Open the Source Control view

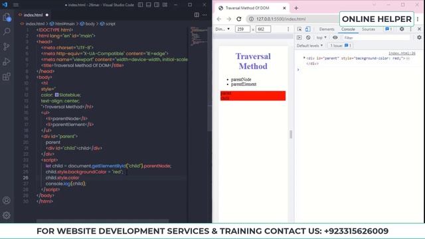tap(7, 46)
